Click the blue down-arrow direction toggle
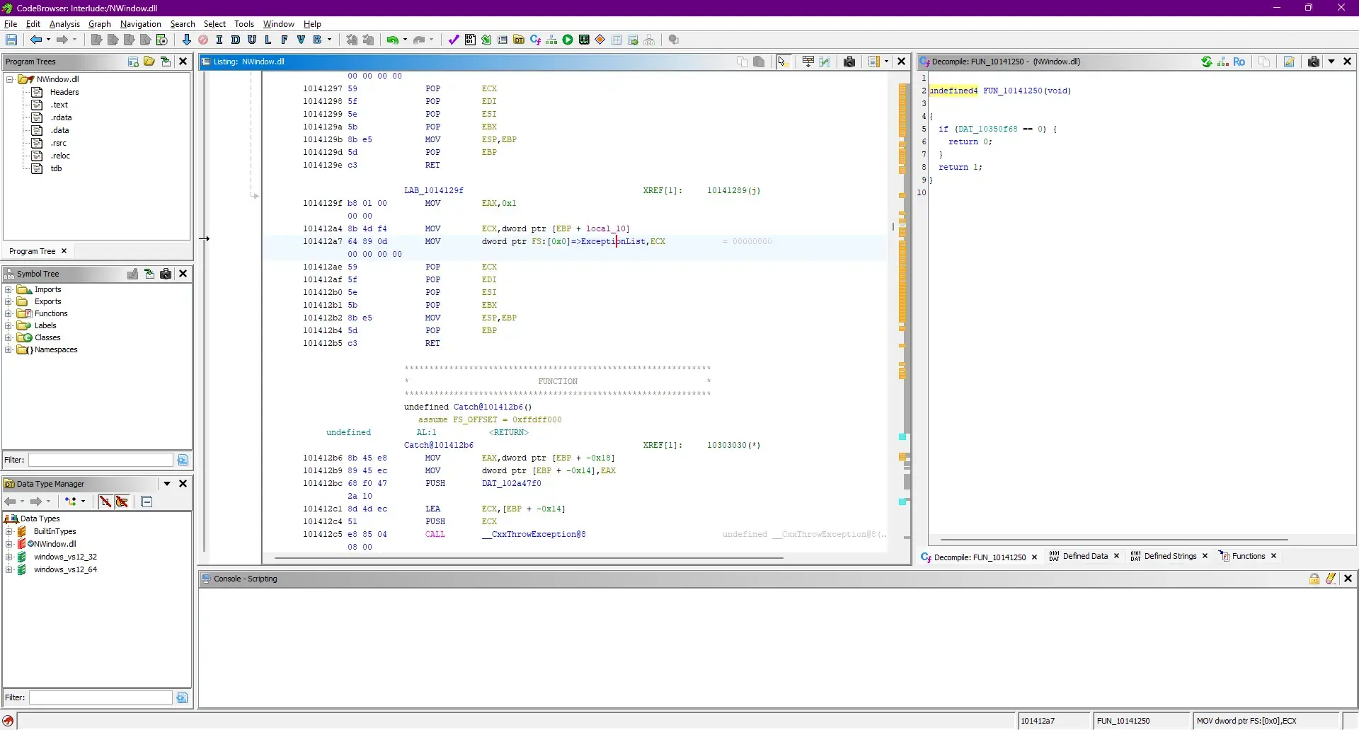The width and height of the screenshot is (1359, 730). (x=187, y=40)
